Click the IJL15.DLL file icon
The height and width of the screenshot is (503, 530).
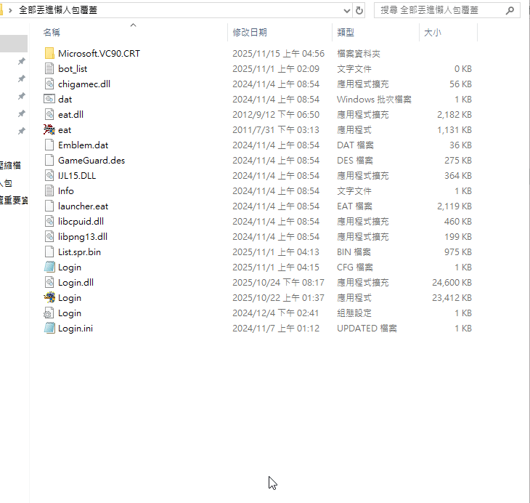(x=49, y=175)
